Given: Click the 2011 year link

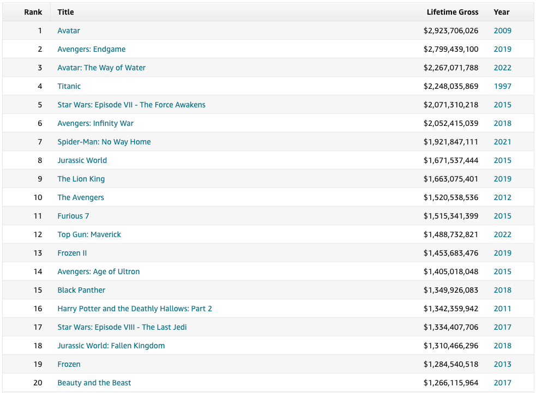Looking at the screenshot, I should (x=503, y=309).
